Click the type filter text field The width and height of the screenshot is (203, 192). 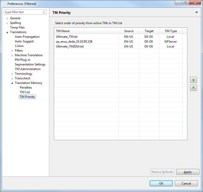coord(23,12)
